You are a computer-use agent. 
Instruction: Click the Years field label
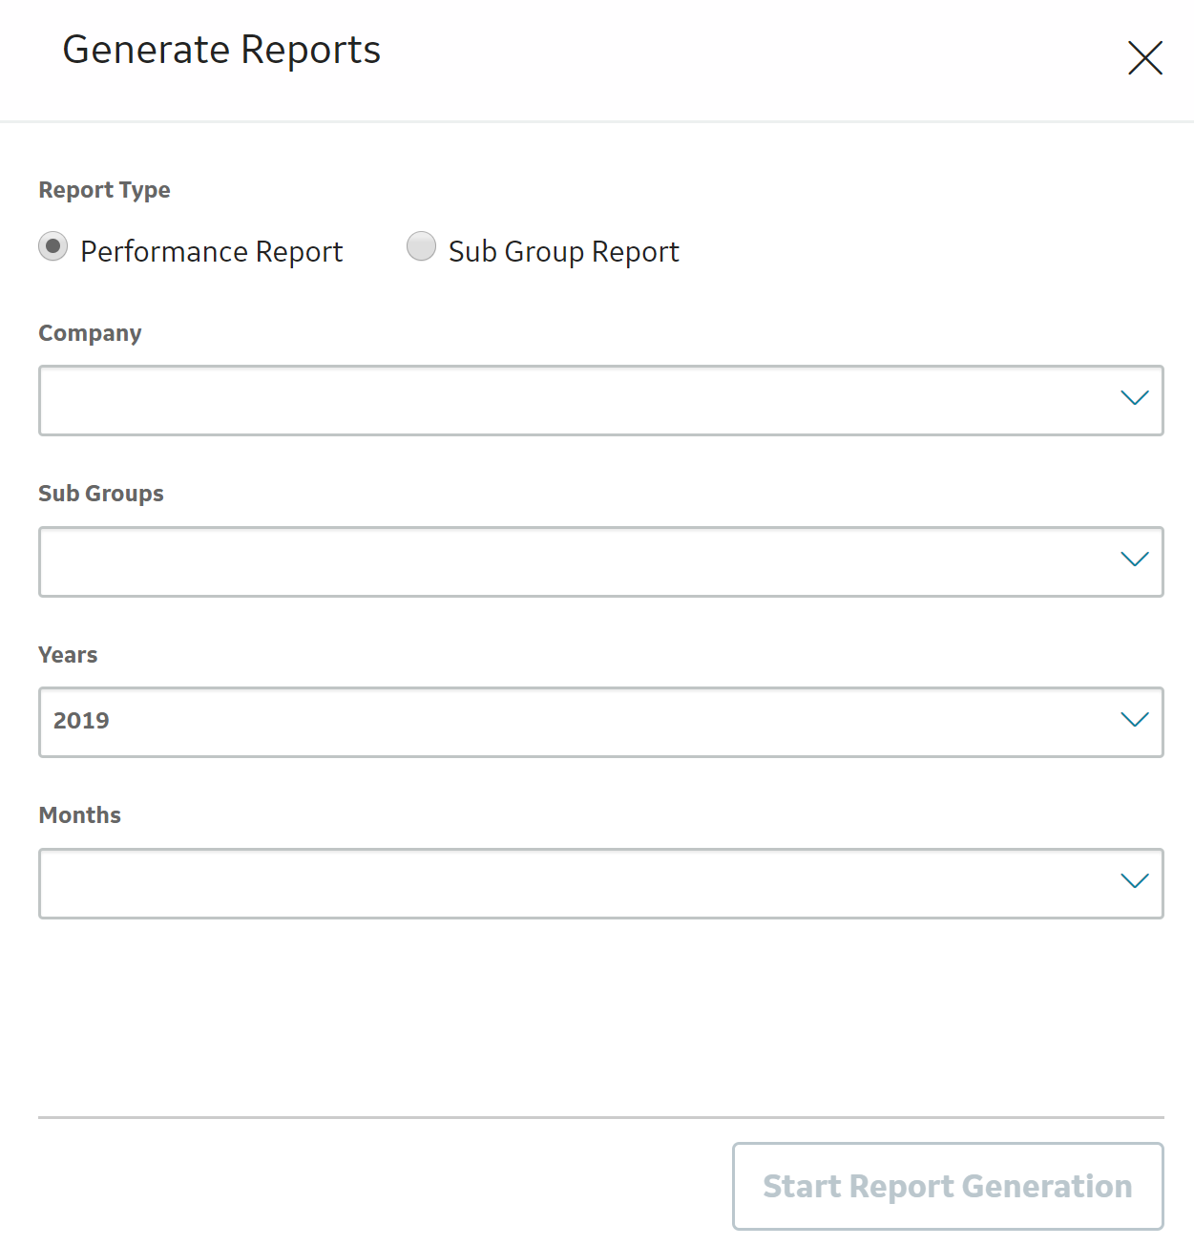[68, 655]
